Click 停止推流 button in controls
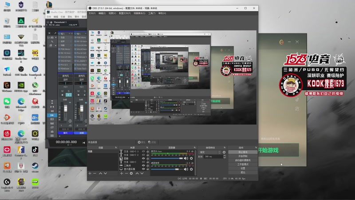The height and width of the screenshot is (200, 355). 243,152
